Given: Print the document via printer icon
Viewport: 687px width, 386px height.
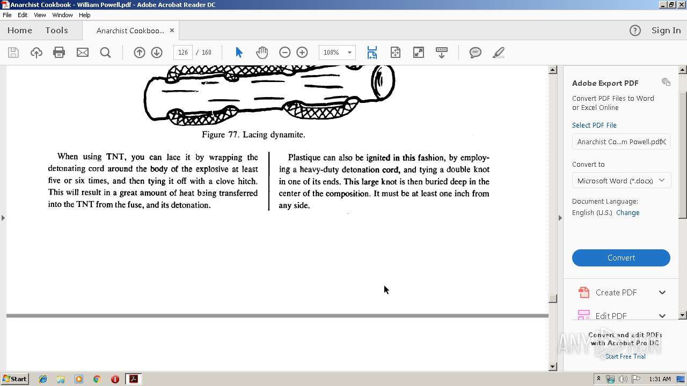Looking at the screenshot, I should point(59,53).
